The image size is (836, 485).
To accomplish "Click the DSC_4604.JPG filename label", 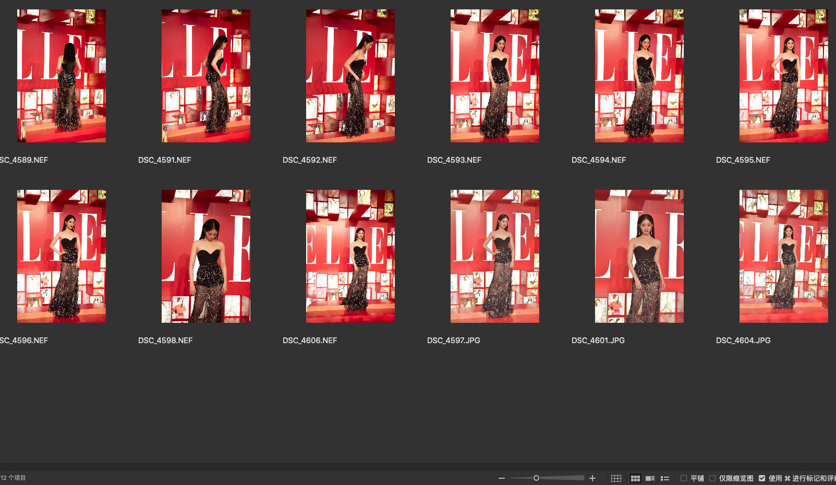I will point(743,341).
